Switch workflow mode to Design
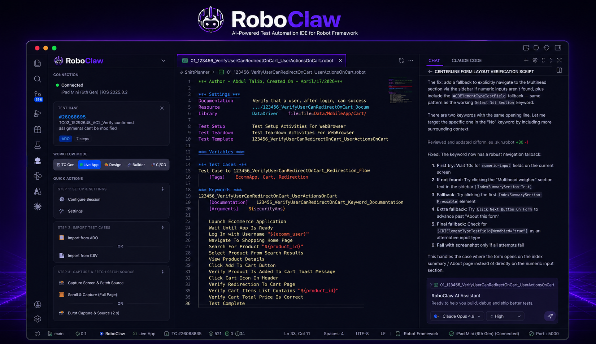Image resolution: width=596 pixels, height=344 pixels. (113, 165)
